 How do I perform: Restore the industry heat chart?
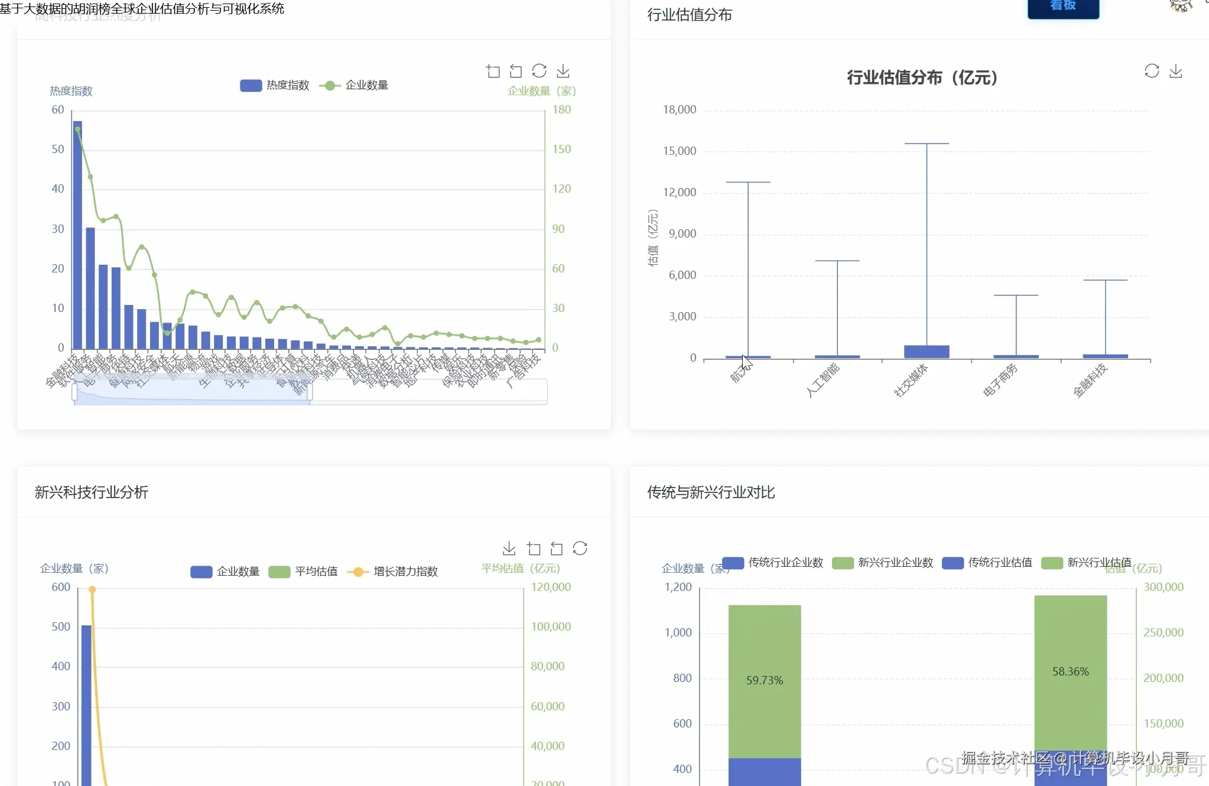(x=539, y=71)
